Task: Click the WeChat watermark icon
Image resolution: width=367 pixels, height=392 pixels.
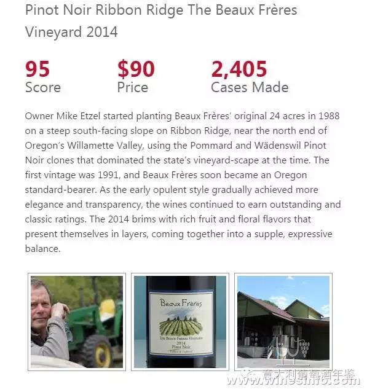Action: click(x=248, y=375)
